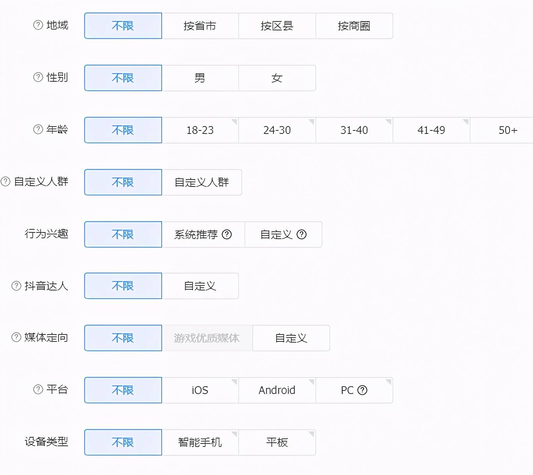Toggle PC platform option
The width and height of the screenshot is (533, 475).
(x=354, y=390)
